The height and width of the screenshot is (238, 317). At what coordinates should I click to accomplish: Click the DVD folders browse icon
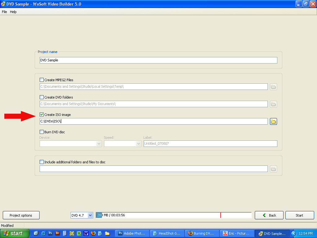[273, 104]
